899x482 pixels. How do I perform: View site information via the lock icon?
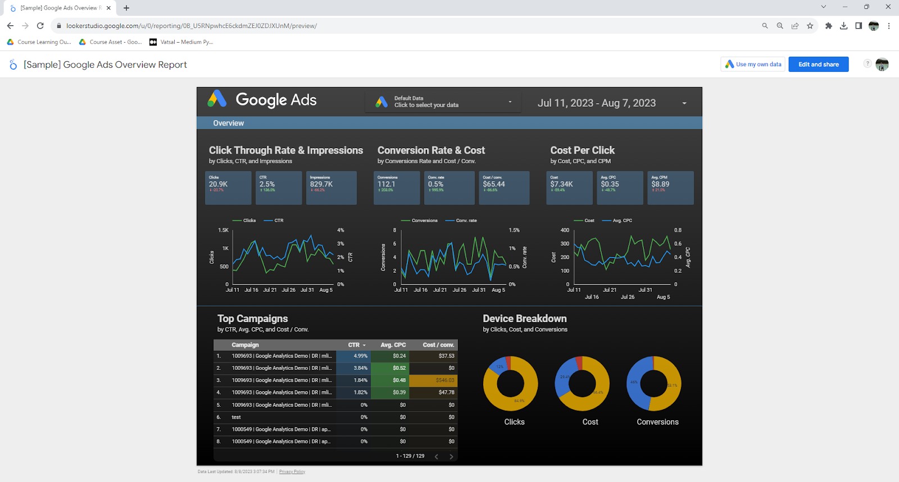58,26
